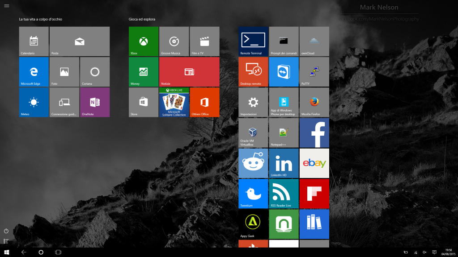This screenshot has height=257, width=458.
Task: Open the green Nook reader tile
Action: [x=284, y=224]
